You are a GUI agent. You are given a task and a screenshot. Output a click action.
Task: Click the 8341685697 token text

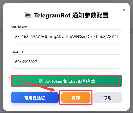point(26,37)
